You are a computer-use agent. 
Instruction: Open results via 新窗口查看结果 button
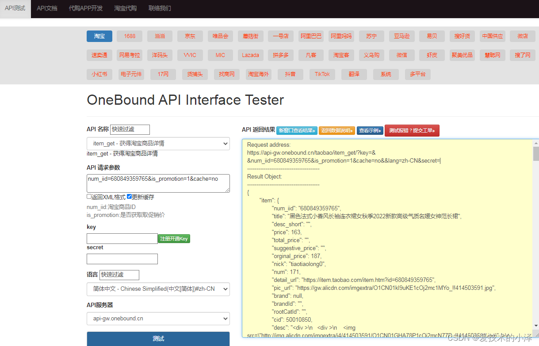coord(297,131)
